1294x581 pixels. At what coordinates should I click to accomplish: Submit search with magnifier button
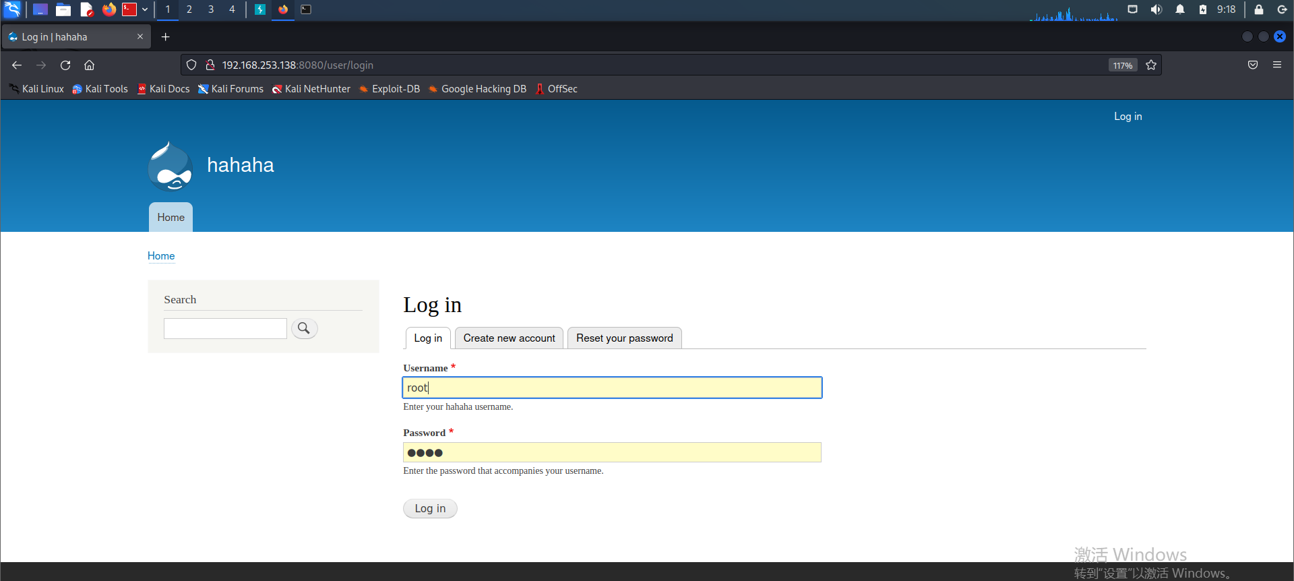[304, 328]
